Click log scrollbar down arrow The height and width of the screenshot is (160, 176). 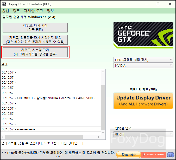click(x=103, y=133)
